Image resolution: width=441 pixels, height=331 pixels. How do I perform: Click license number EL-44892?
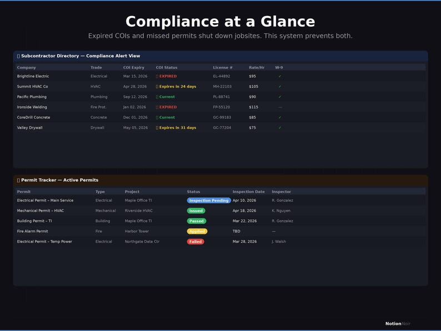(222, 76)
